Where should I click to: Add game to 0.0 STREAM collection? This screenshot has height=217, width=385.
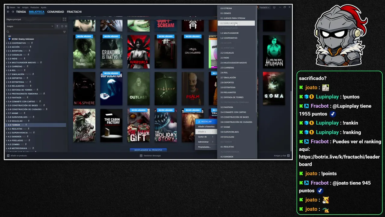point(236,8)
